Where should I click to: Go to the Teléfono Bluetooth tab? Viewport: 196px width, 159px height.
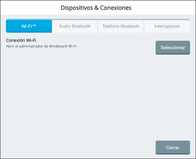coord(121,26)
